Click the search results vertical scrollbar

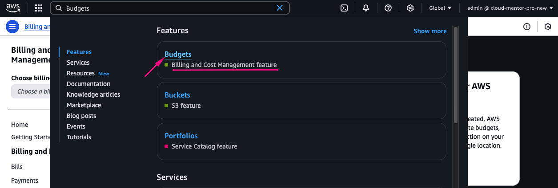coord(455,75)
